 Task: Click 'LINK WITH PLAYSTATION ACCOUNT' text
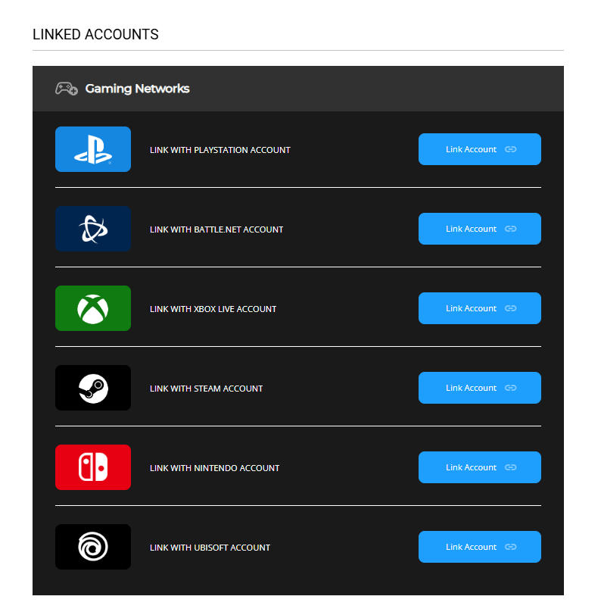click(x=220, y=150)
